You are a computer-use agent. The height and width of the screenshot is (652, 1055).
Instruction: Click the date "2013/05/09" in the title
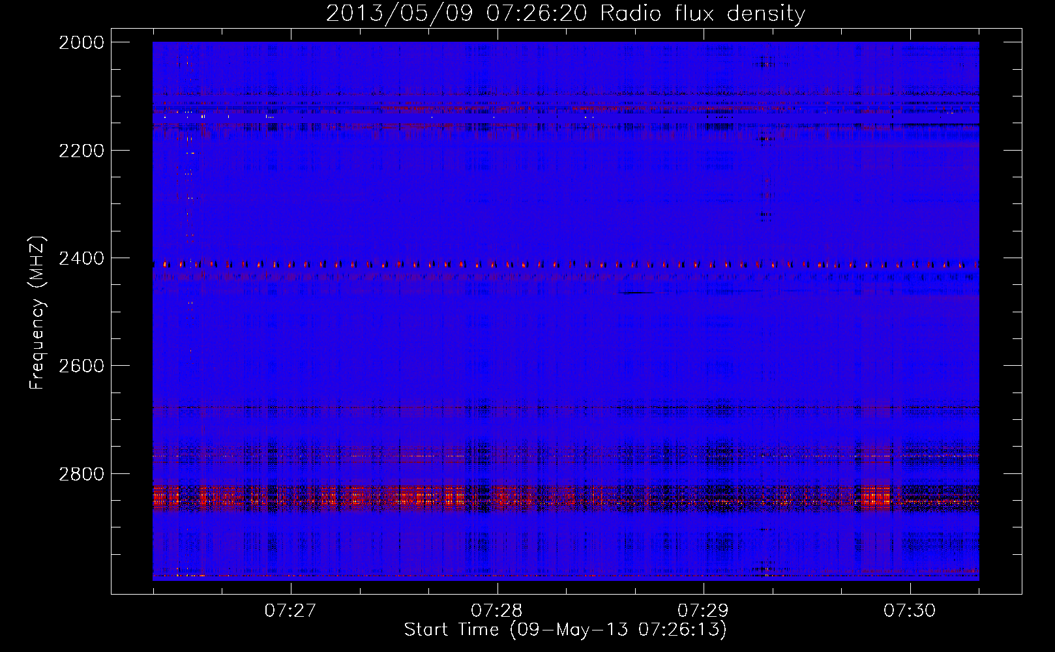(399, 14)
